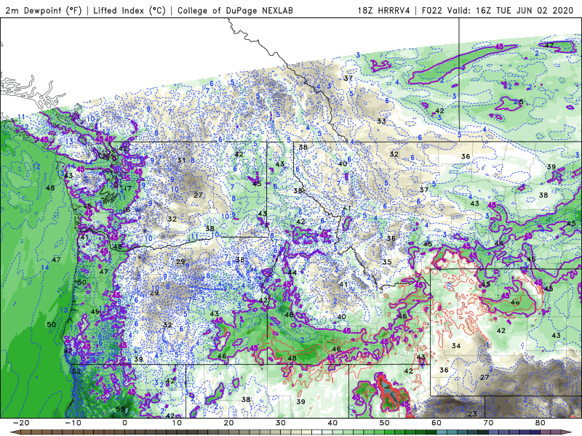Click the black "34" dewpoint value on the map
The width and height of the screenshot is (582, 436).
(x=456, y=346)
